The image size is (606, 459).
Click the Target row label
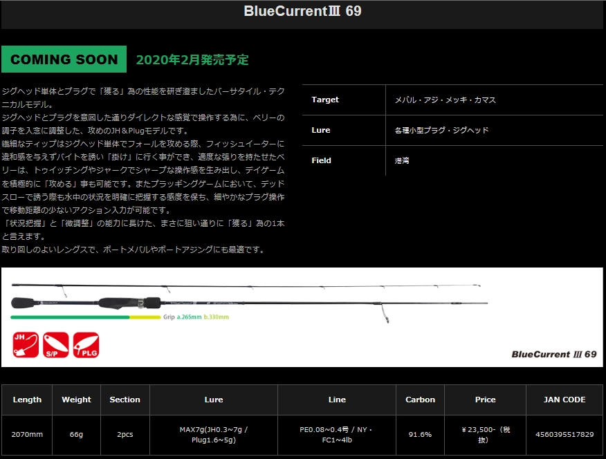(x=325, y=100)
